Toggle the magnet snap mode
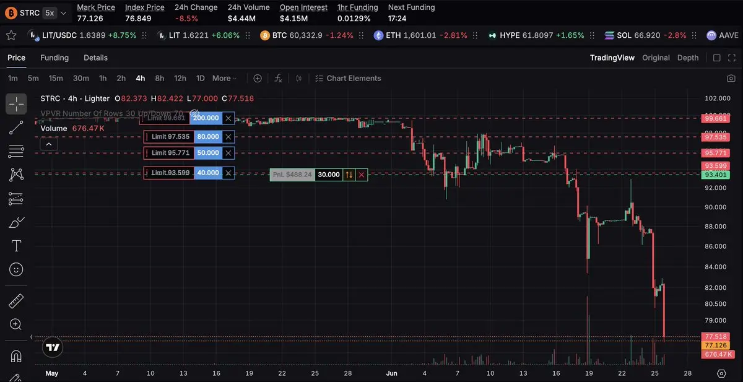The height and width of the screenshot is (382, 743). click(16, 357)
